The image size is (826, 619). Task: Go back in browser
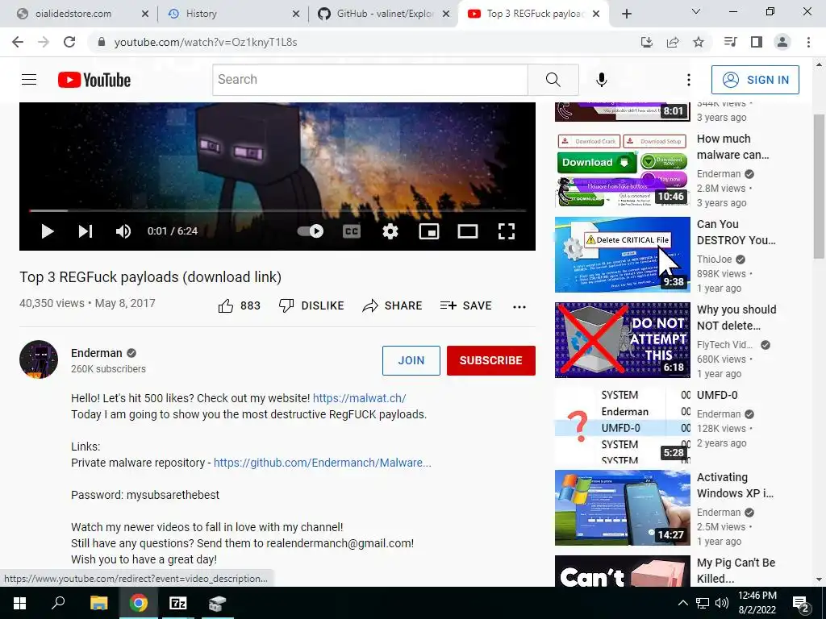[x=18, y=42]
